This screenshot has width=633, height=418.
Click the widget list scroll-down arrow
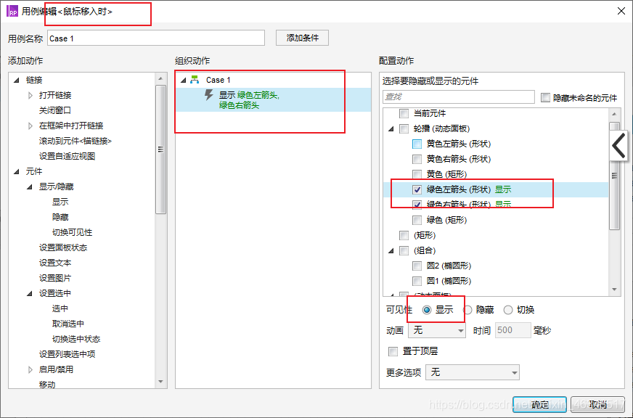[x=614, y=290]
